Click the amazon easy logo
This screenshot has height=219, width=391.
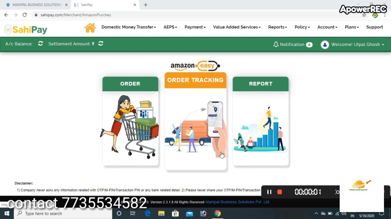pos(195,66)
